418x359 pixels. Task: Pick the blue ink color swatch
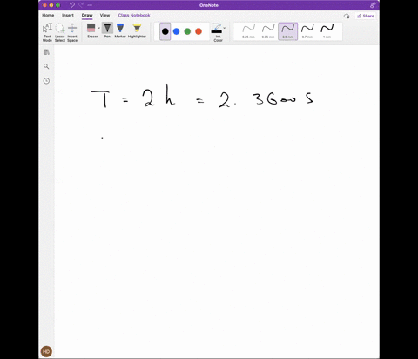(176, 31)
